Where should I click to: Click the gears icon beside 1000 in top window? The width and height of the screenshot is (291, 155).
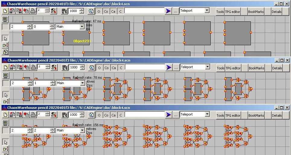[x=64, y=11]
